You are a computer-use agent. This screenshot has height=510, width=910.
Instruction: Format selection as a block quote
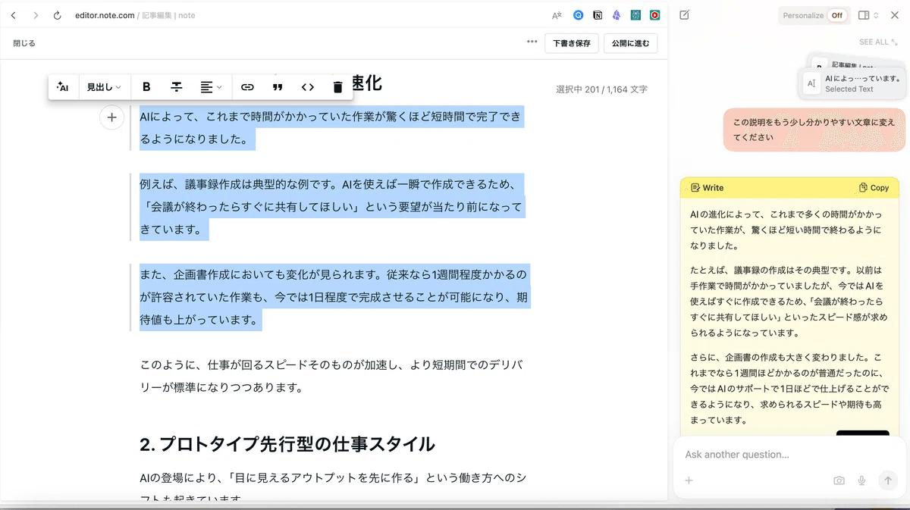point(278,87)
